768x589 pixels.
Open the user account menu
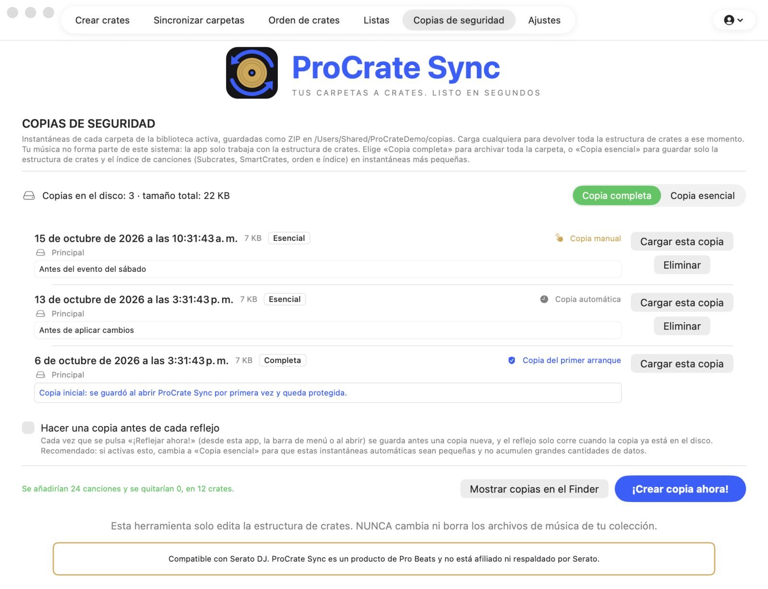click(x=733, y=20)
